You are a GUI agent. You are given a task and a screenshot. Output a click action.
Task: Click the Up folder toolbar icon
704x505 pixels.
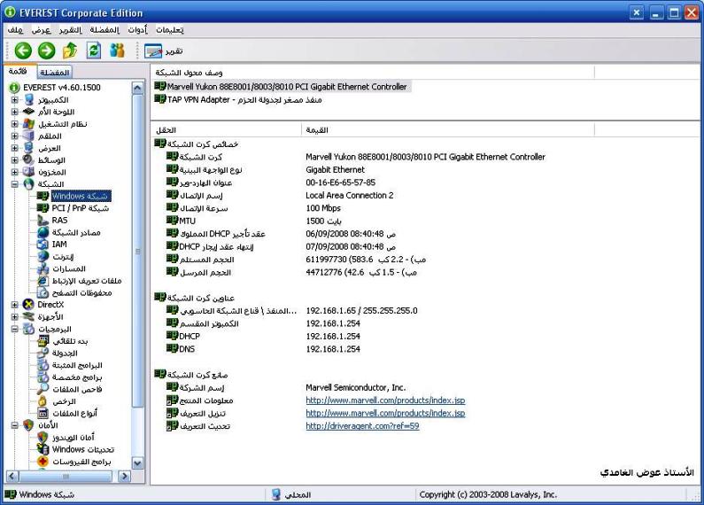(x=70, y=50)
